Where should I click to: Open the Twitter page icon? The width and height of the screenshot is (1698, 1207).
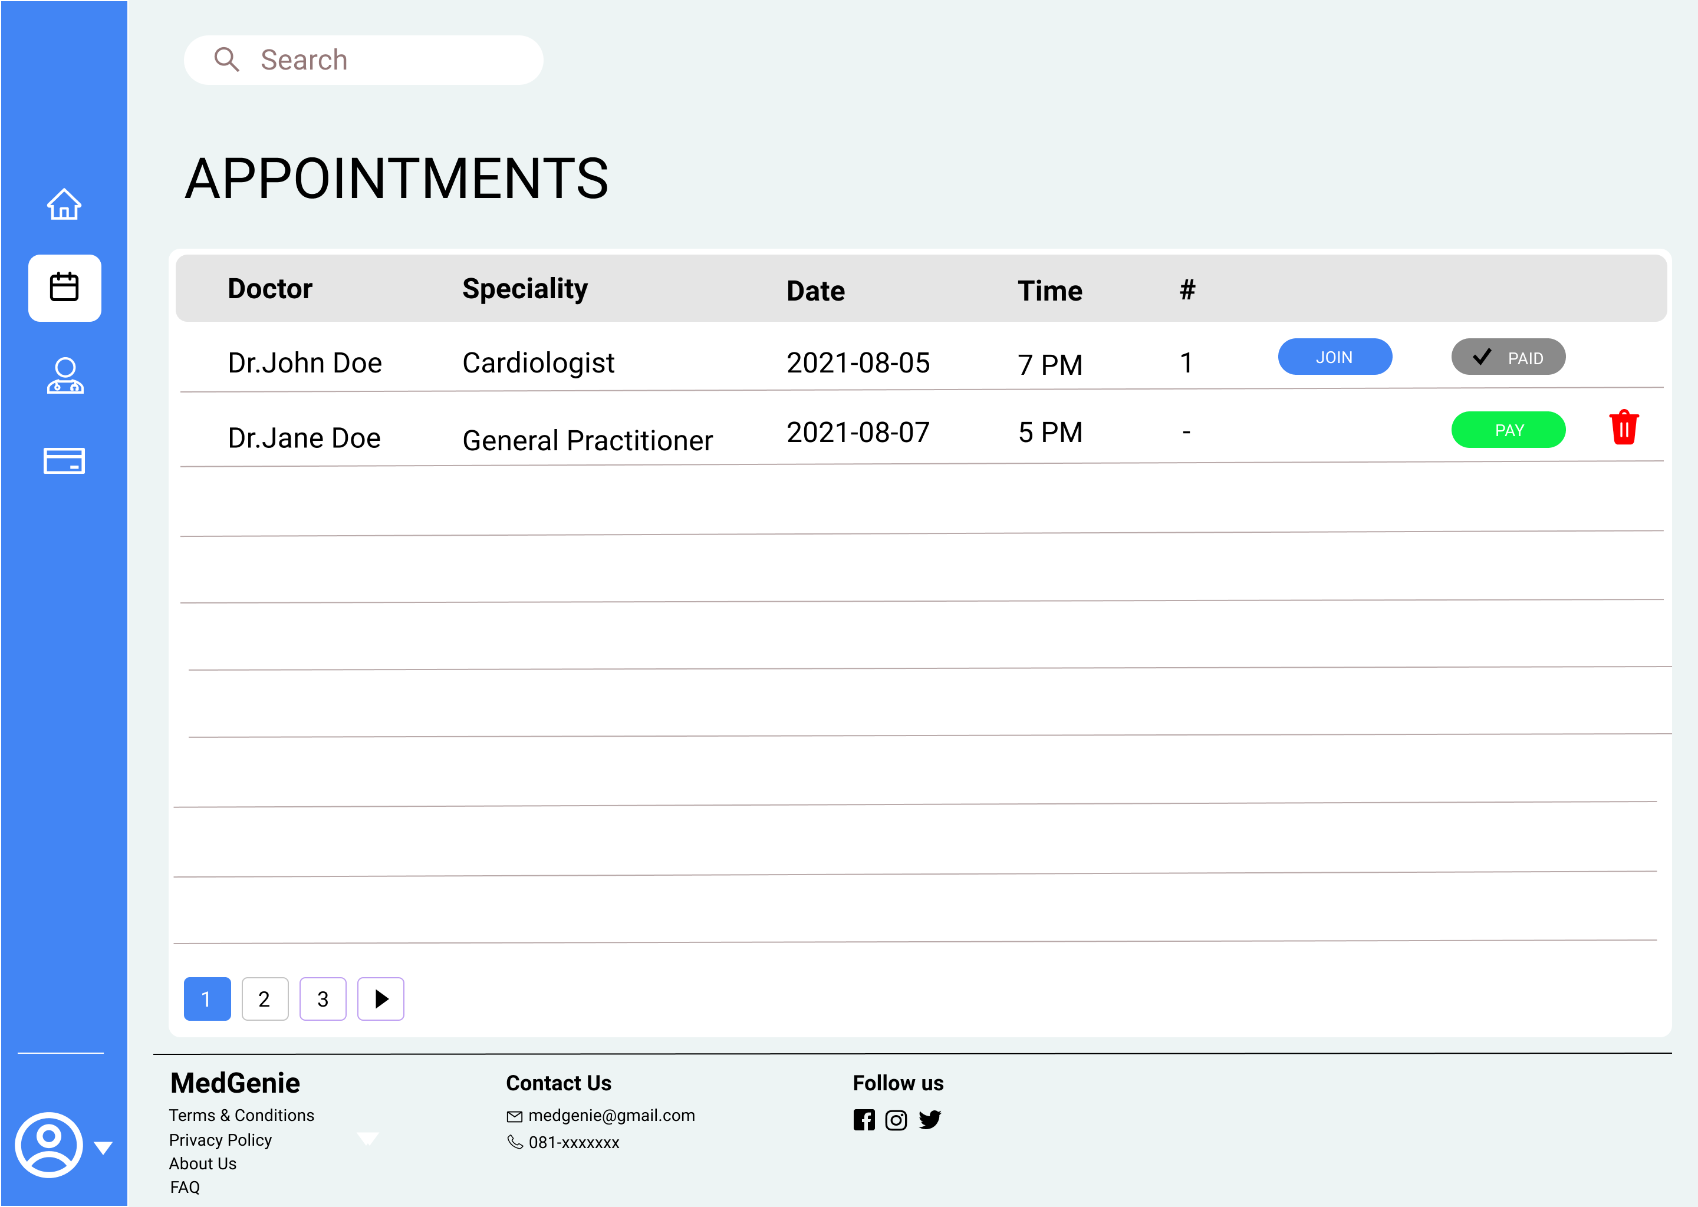929,1119
